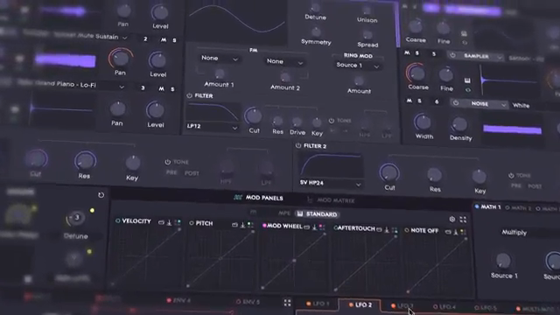Switch to the LFO 1 tab

coord(318,304)
